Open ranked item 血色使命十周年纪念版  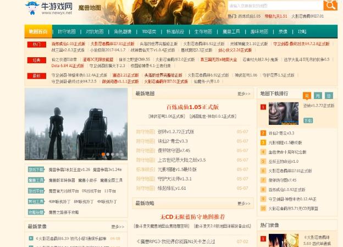(x=287, y=152)
